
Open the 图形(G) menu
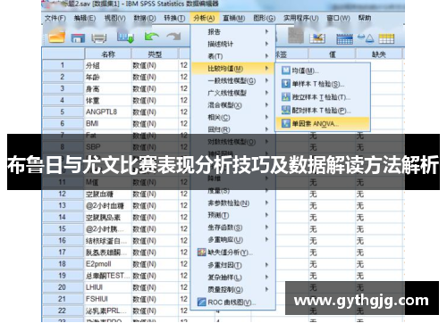coord(264,18)
